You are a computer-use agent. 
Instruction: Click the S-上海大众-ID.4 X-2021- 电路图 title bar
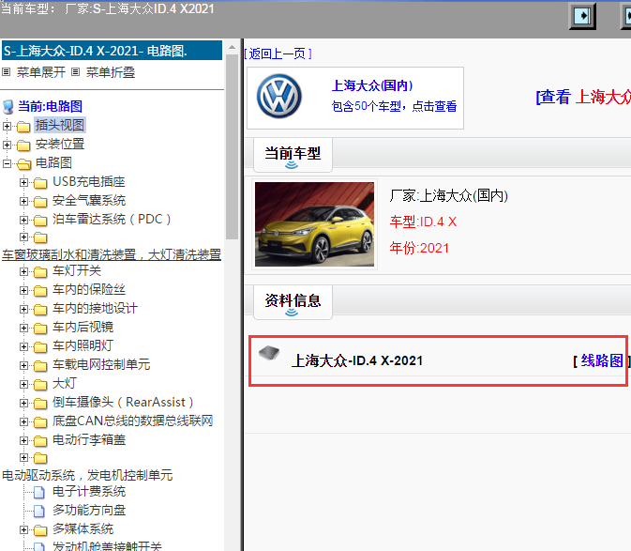pyautogui.click(x=112, y=51)
